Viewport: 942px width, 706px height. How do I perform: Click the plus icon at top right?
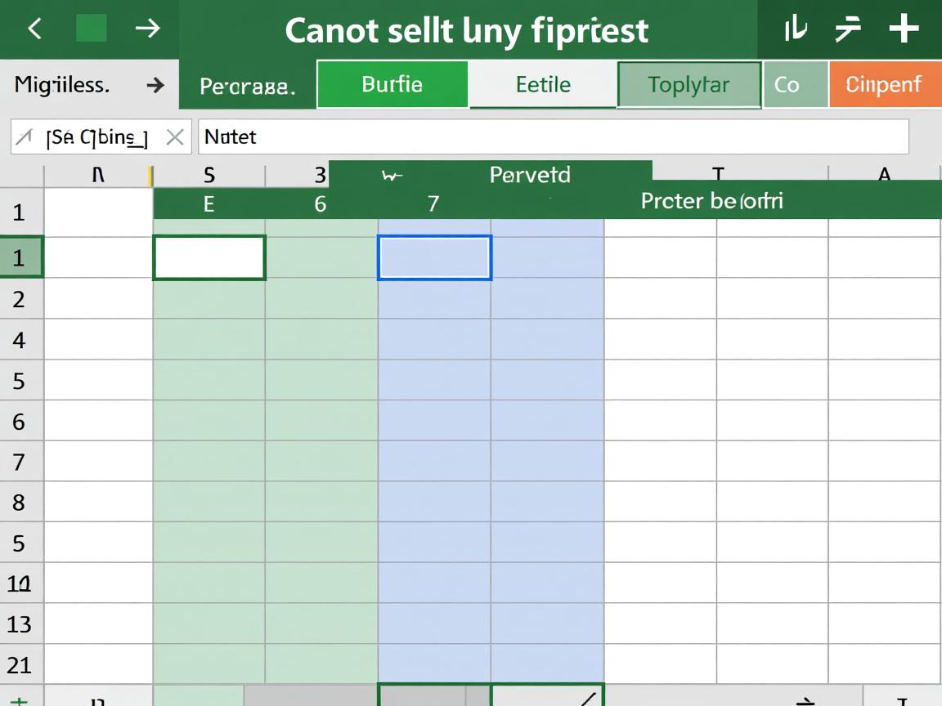tap(904, 29)
